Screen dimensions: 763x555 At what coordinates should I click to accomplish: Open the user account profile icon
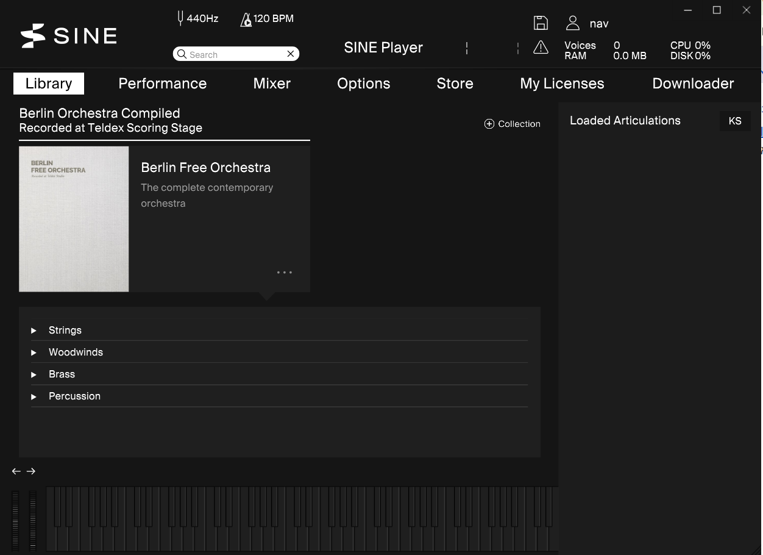pos(572,23)
